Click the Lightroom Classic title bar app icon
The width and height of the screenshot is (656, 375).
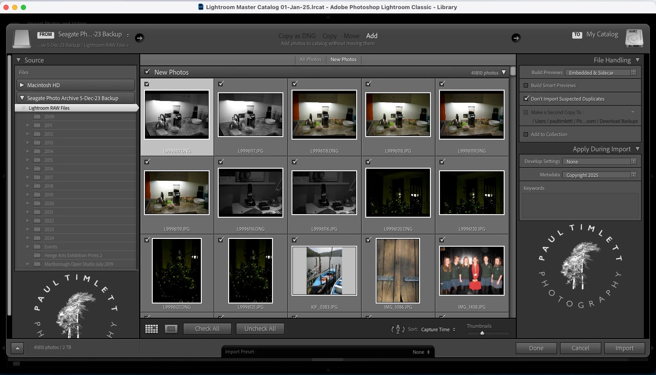click(201, 7)
